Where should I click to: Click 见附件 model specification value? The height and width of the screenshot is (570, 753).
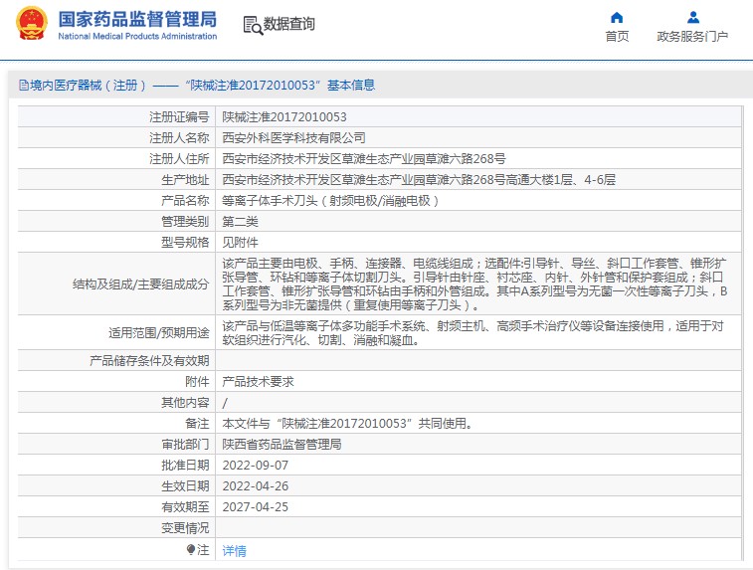click(240, 243)
